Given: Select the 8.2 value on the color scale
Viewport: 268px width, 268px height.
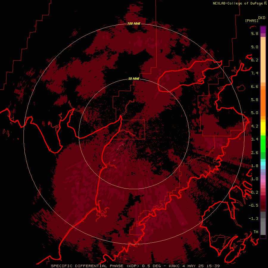Looking at the screenshot, I should (255, 60).
